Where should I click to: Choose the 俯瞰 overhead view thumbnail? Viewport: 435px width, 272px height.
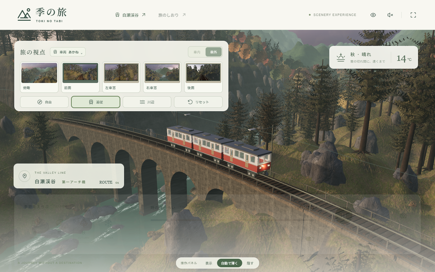click(39, 77)
